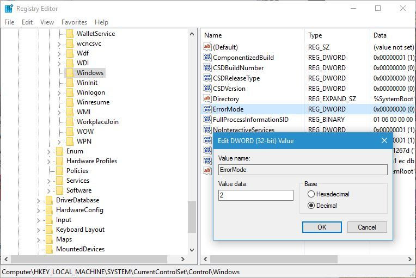Viewport: 416px width, 278px height.
Task: Expand the Hardware Profiles node
Action: pyautogui.click(x=49, y=162)
